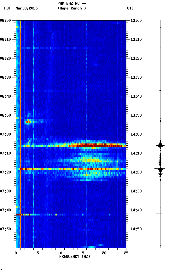Select the 07:00 PDT time label

5,134
